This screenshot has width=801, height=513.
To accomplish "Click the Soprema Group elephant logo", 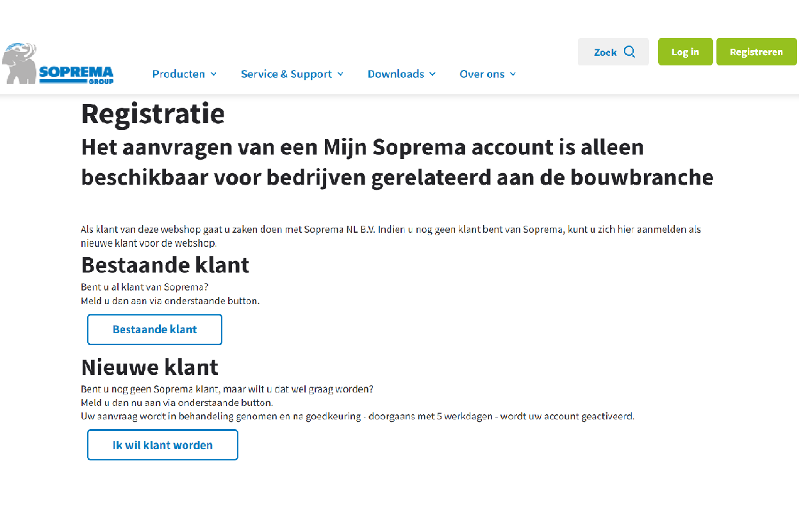I will [x=58, y=63].
